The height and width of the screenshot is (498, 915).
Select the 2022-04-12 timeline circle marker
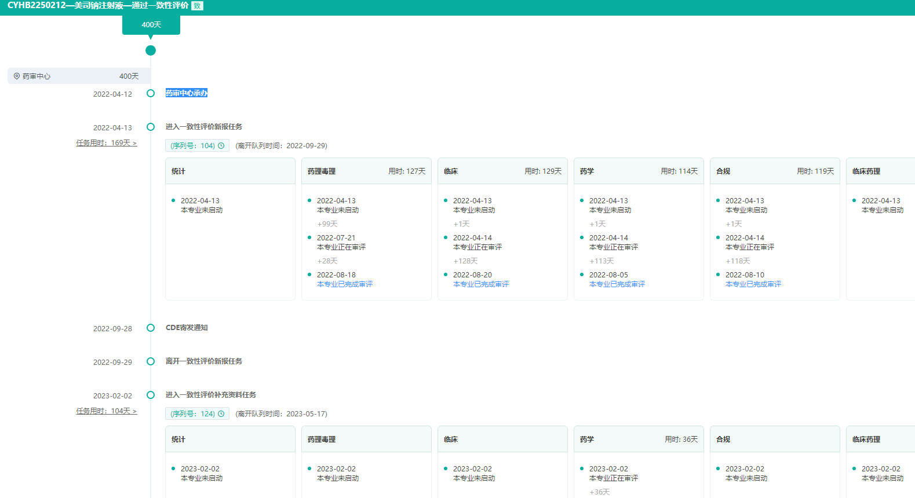[151, 93]
